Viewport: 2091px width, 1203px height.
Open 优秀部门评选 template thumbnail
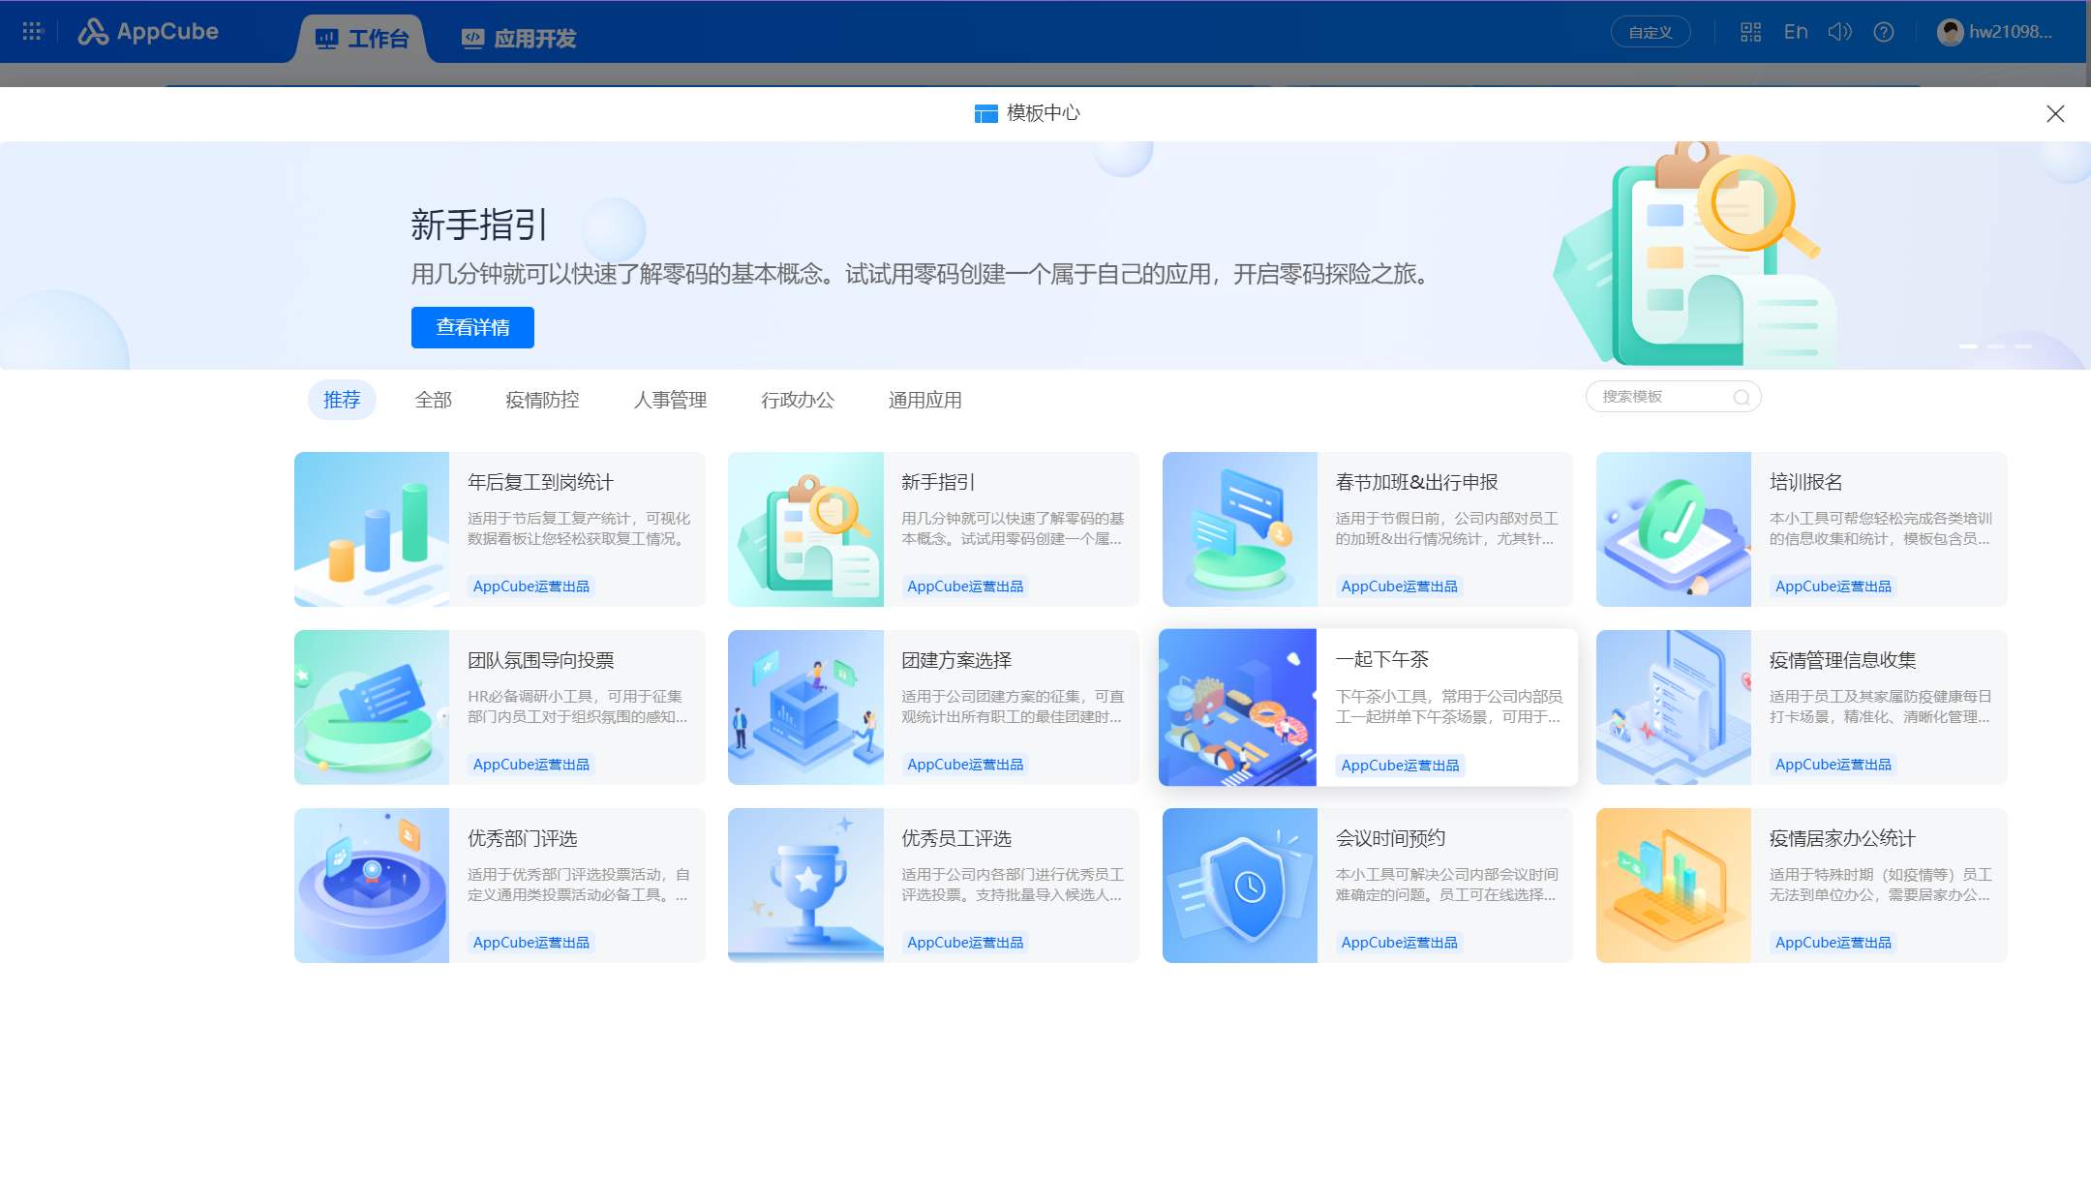pos(372,886)
